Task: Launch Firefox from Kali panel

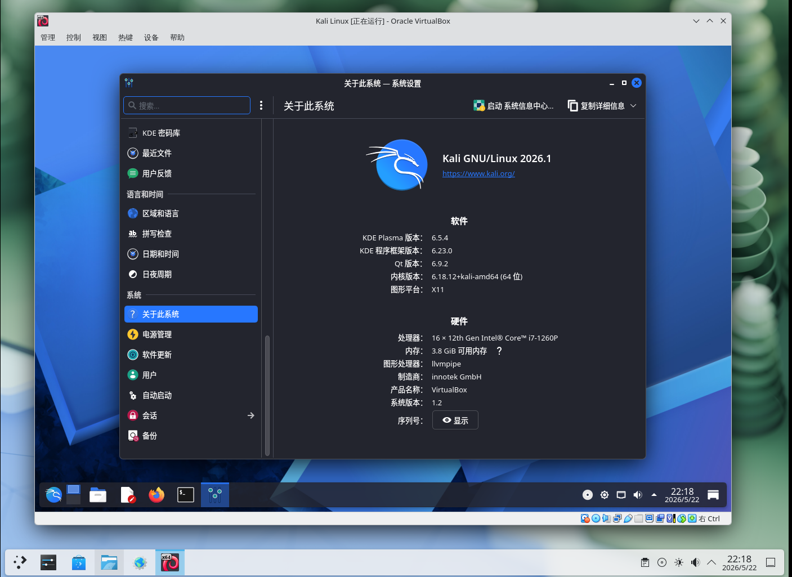Action: [x=156, y=495]
